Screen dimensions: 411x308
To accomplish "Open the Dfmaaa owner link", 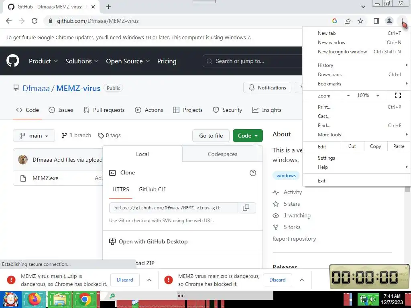I will pos(36,88).
